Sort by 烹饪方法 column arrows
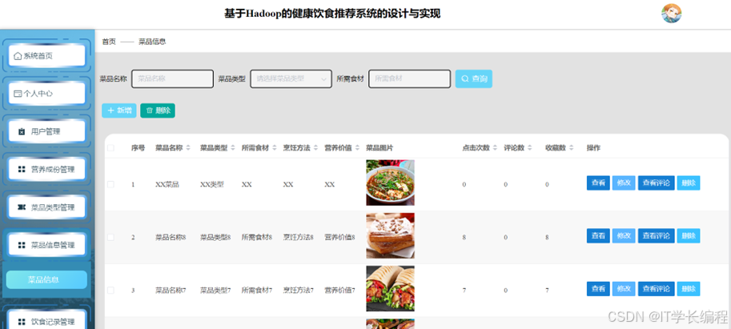 [315, 148]
